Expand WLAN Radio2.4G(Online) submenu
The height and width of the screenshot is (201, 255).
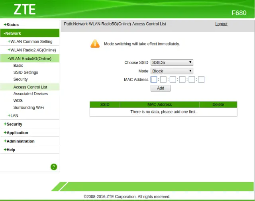coord(32,50)
